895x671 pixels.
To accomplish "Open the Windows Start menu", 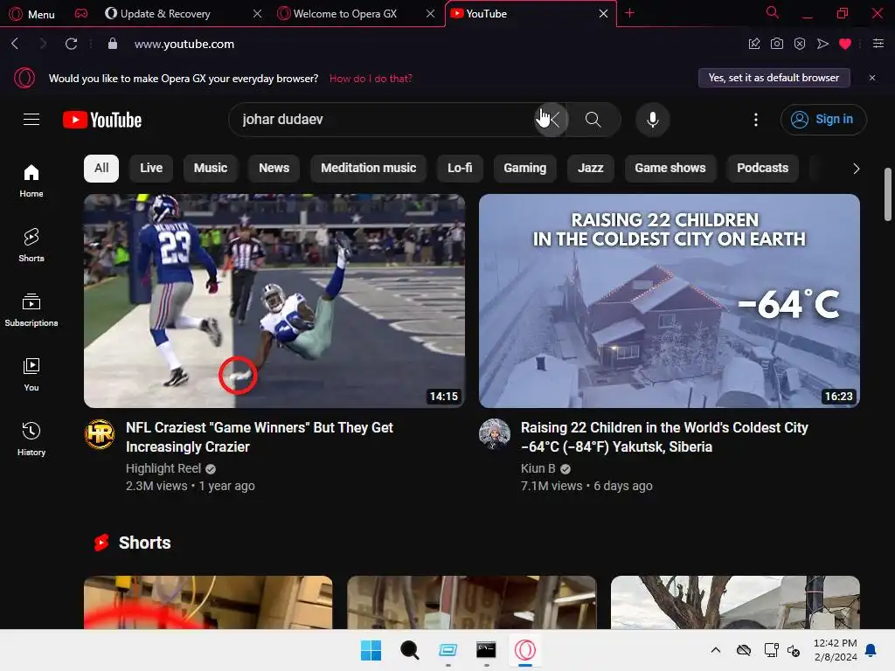I will 371,650.
